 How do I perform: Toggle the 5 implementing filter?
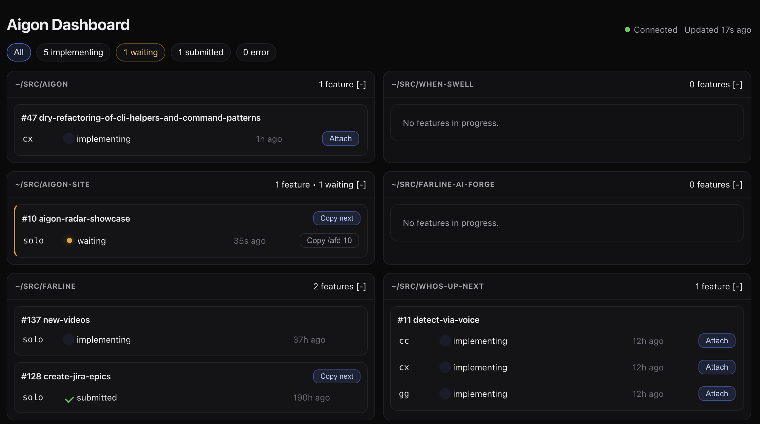click(73, 52)
